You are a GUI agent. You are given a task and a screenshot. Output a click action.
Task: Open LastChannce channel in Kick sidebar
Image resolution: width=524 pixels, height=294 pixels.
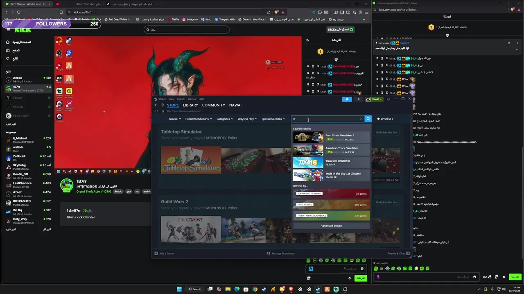pos(28,185)
